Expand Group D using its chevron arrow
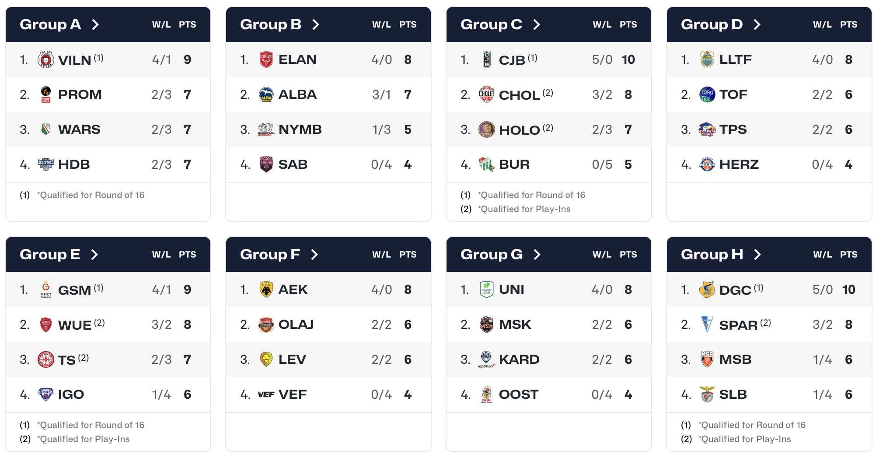876x460 pixels. click(757, 24)
